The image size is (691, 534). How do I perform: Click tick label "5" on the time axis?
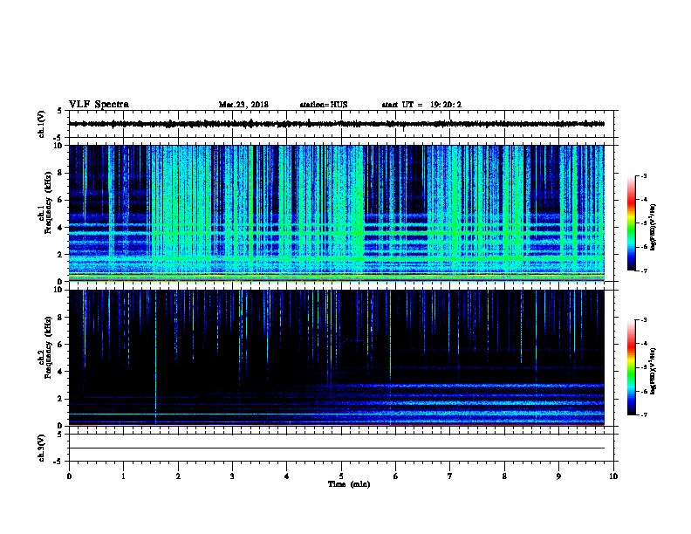pyautogui.click(x=341, y=476)
